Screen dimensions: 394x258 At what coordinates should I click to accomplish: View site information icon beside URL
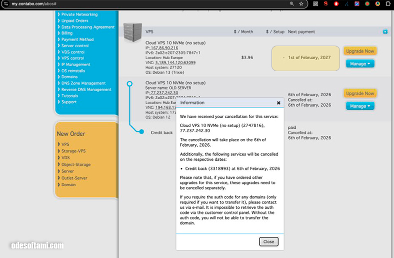click(6, 4)
